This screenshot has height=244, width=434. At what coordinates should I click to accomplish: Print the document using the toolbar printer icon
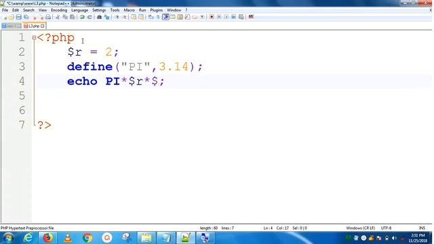coord(48,17)
